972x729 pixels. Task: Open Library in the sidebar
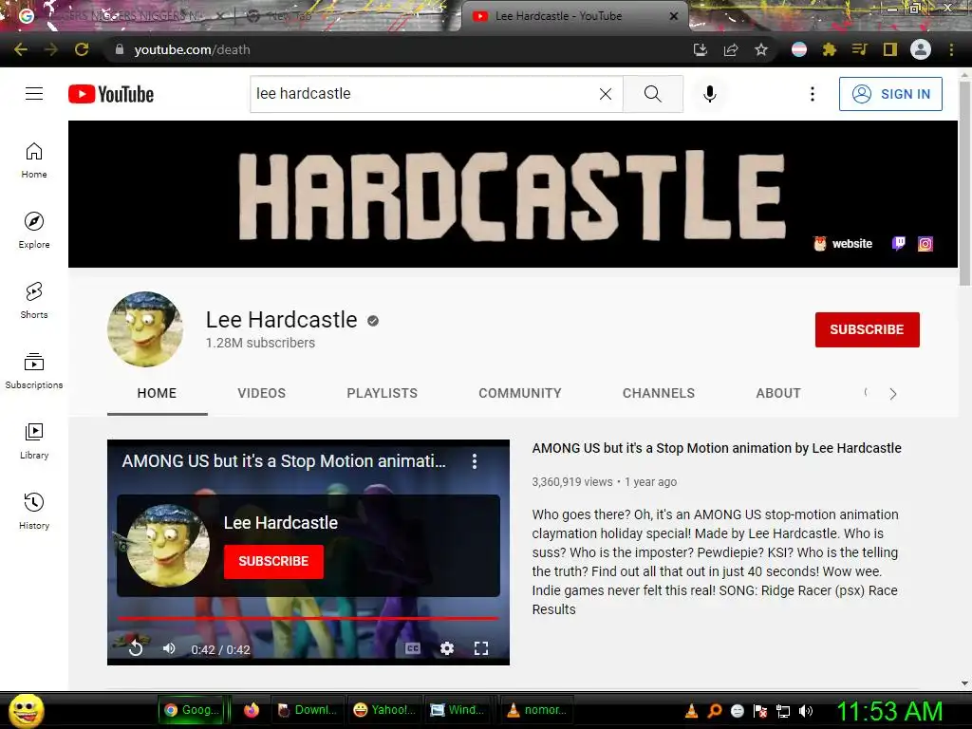[x=34, y=440]
